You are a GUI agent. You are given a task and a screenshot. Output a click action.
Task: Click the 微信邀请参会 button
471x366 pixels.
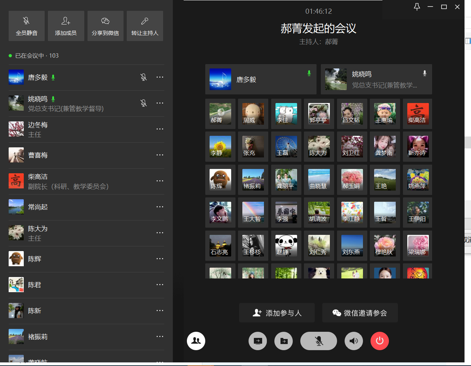360,313
